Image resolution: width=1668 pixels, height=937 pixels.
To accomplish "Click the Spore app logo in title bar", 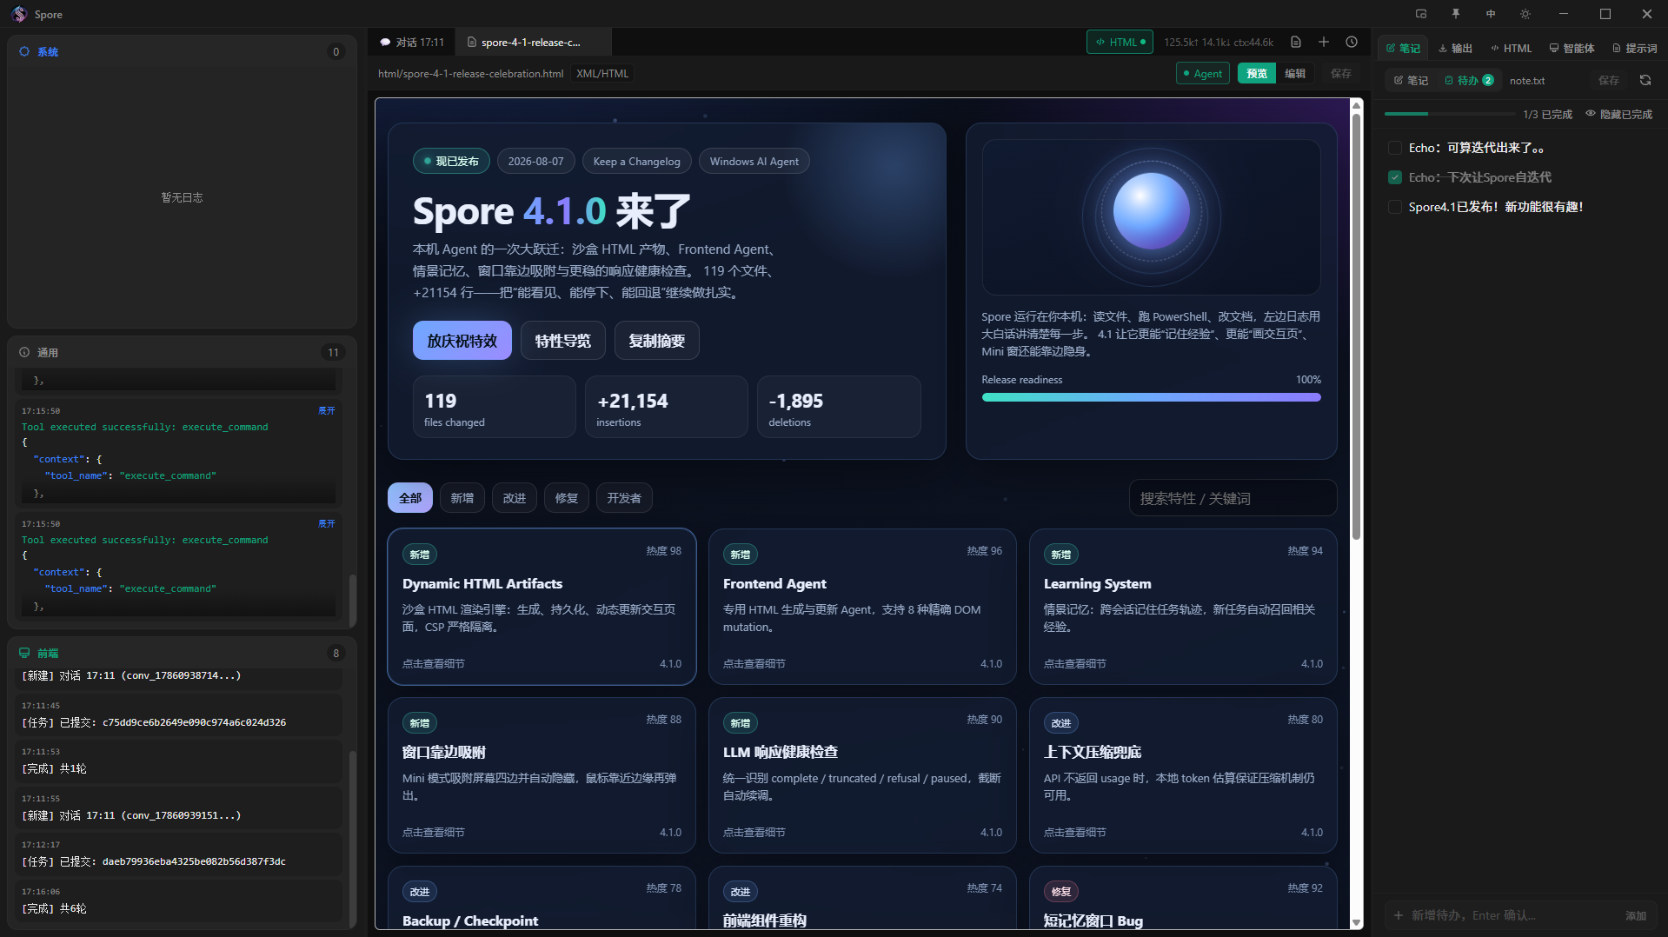I will pos(19,14).
